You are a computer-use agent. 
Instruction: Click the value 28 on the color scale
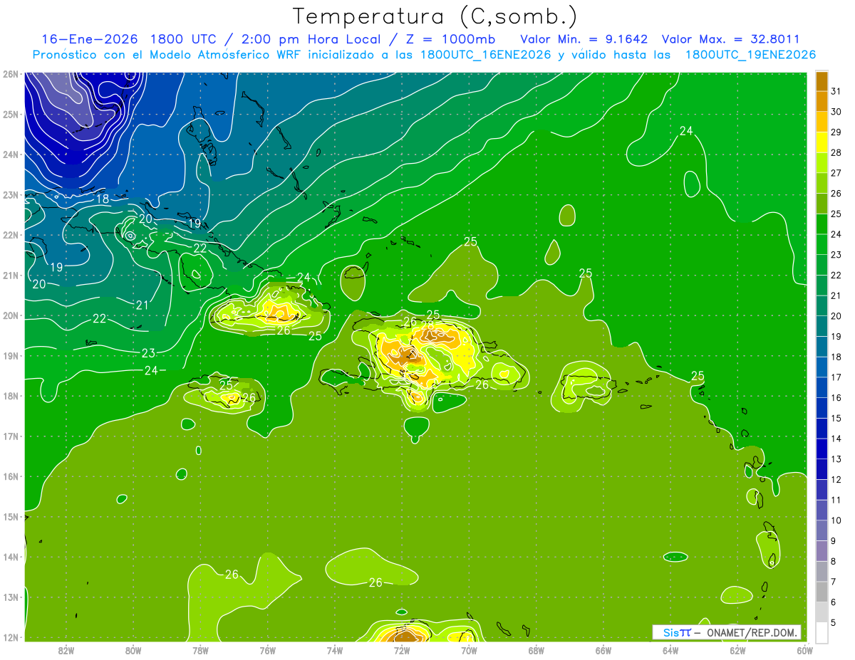(836, 152)
